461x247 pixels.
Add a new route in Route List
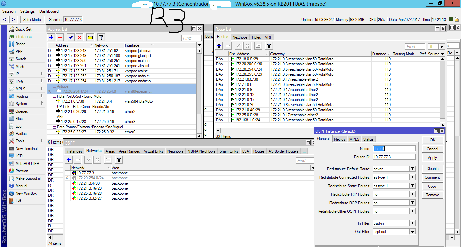(219, 46)
